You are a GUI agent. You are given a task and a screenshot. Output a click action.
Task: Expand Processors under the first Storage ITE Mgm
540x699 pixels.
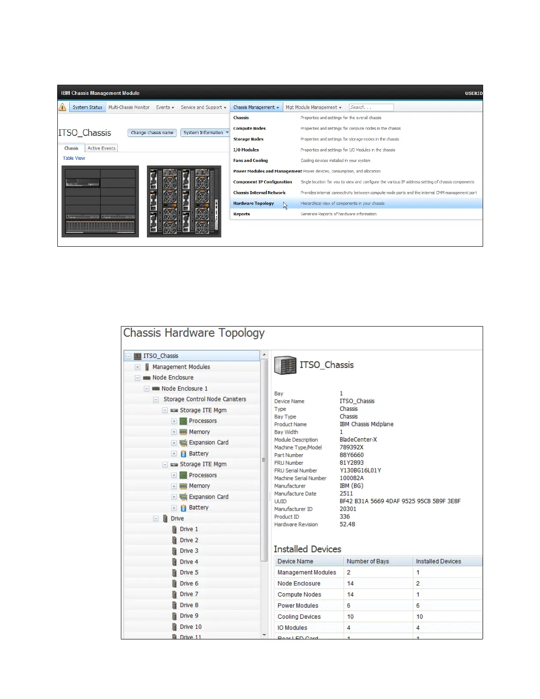click(x=174, y=421)
